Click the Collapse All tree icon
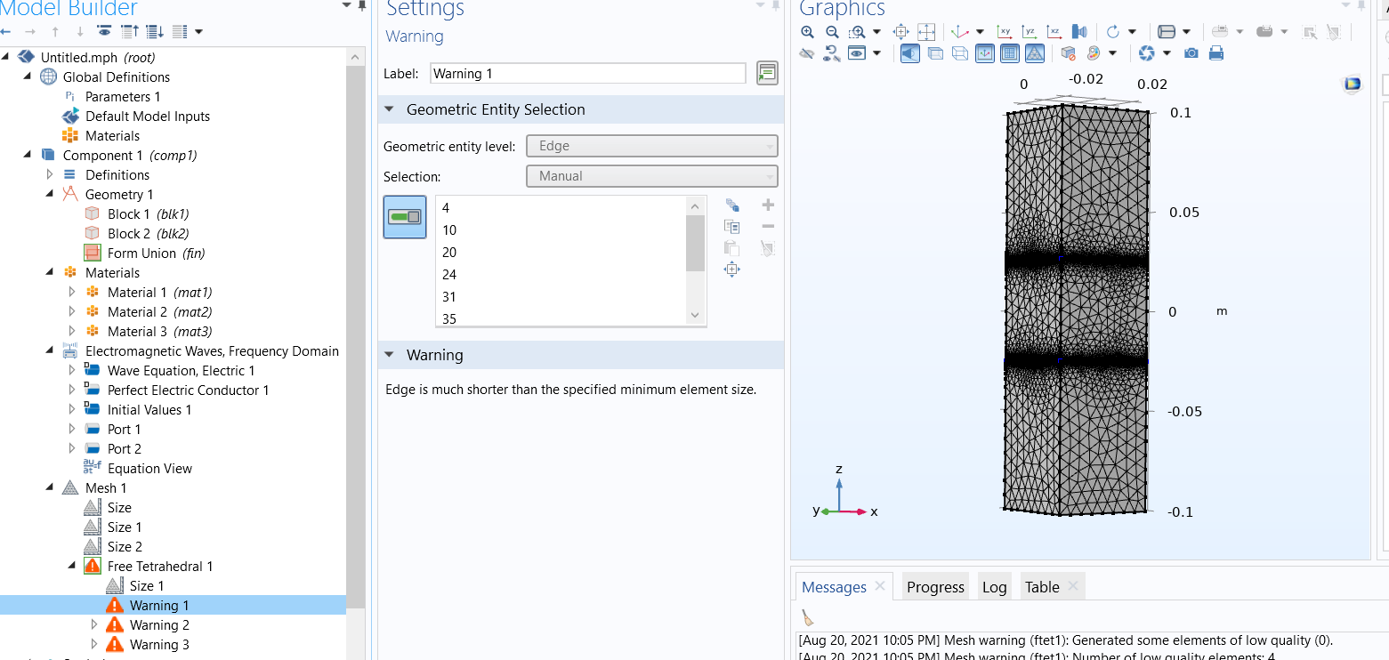 129,32
